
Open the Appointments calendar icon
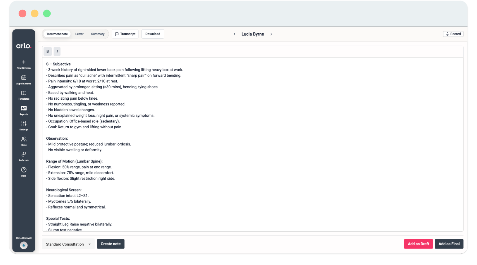coord(24,79)
